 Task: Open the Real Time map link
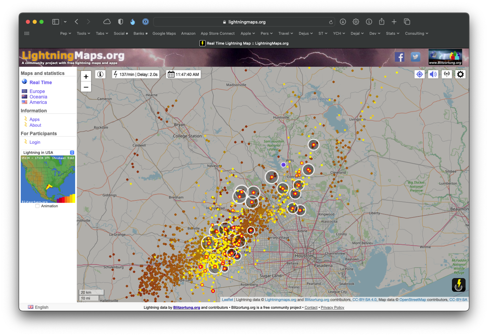point(40,82)
